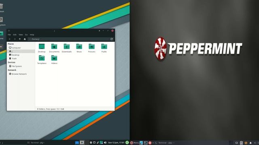Go back with the back arrow
Screen dimensions: 259x145
click(10, 39)
